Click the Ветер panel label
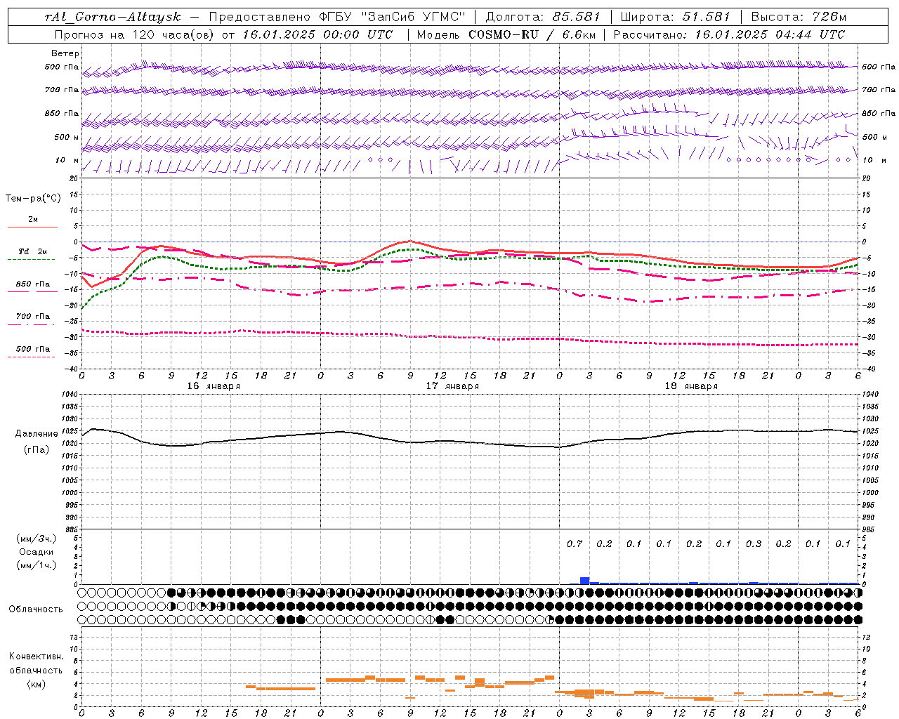This screenshot has height=719, width=899. (x=65, y=53)
